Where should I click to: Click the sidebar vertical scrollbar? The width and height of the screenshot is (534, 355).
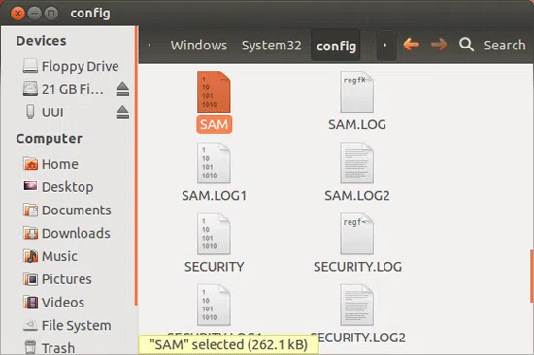tap(136, 166)
